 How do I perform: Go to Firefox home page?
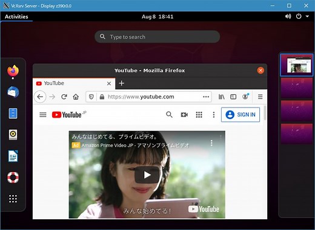tap(76, 97)
